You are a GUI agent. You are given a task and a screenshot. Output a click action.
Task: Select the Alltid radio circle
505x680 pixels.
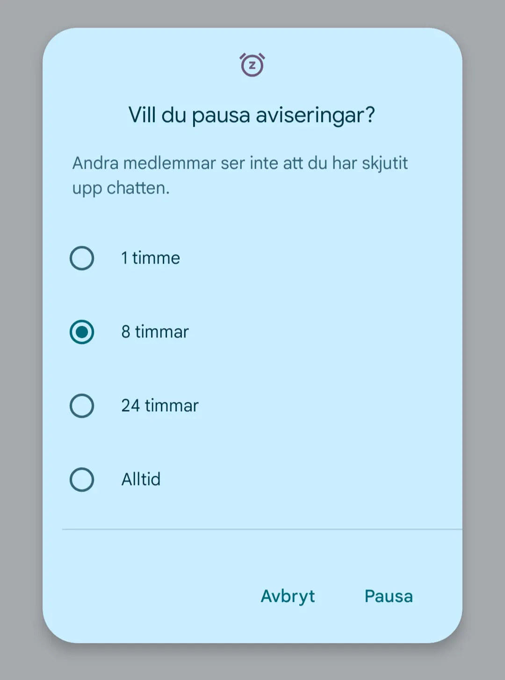click(82, 480)
